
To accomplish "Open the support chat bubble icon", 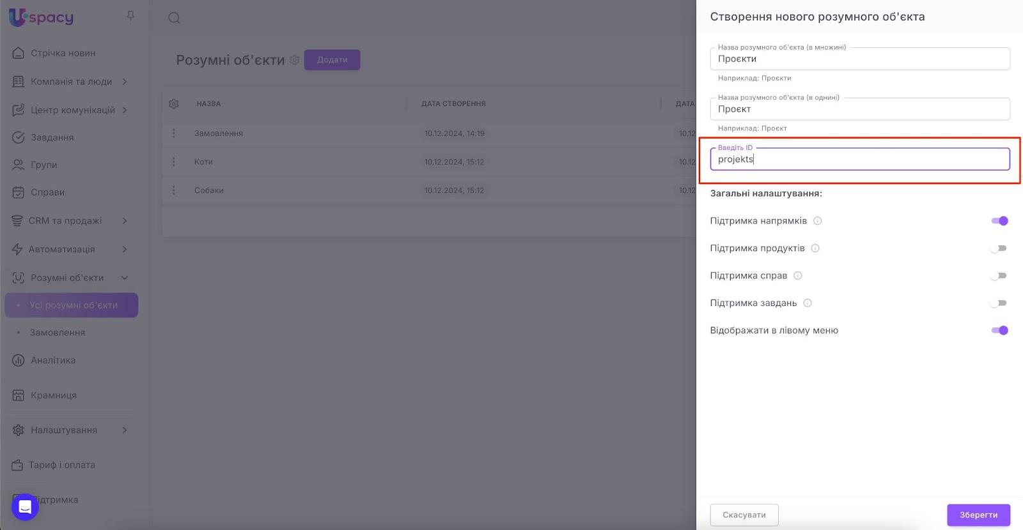I will pyautogui.click(x=25, y=507).
